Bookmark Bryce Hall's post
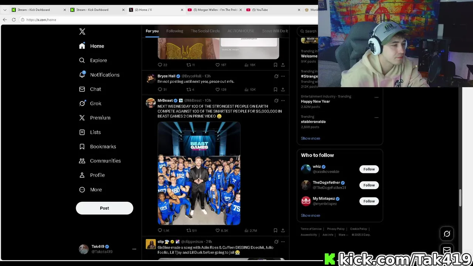Screen dimensions: 473x266 click(x=275, y=89)
